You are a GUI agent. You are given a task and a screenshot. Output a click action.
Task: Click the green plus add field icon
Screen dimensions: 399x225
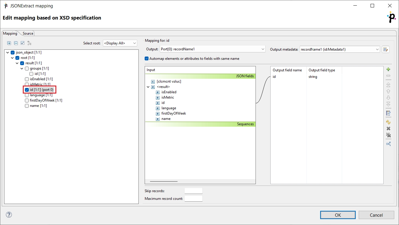(388, 70)
